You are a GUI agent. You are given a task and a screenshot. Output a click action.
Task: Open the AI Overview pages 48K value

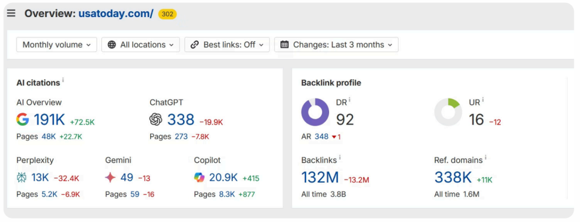(49, 136)
